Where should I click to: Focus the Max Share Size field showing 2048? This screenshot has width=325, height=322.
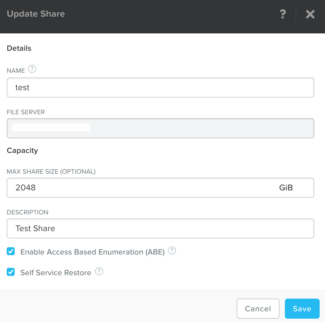(x=140, y=188)
